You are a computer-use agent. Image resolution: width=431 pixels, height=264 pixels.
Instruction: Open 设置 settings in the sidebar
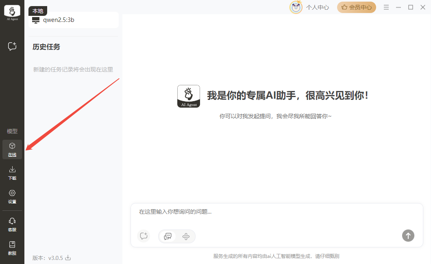[12, 196]
